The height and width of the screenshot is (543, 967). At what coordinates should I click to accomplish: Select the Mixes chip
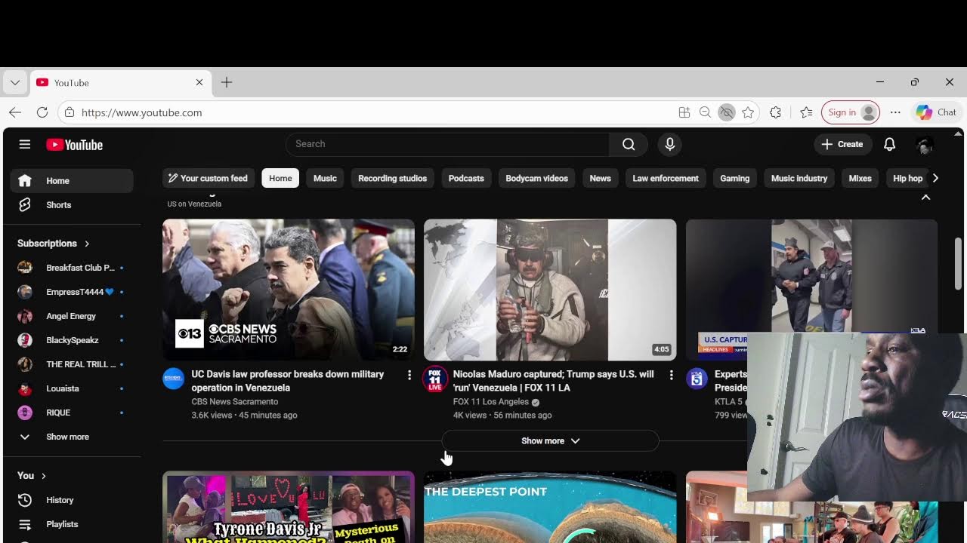(x=860, y=179)
